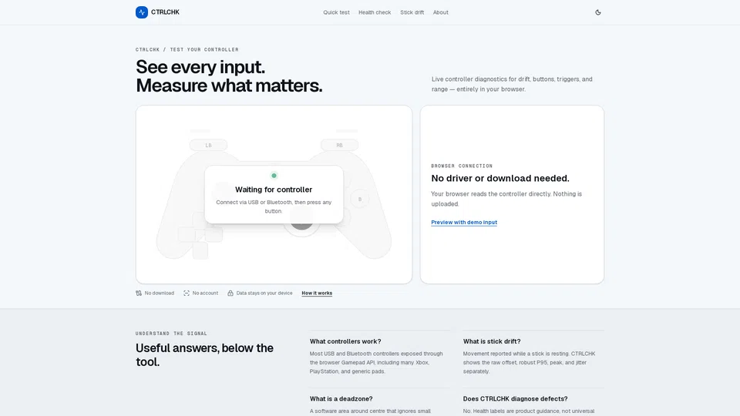
Task: Open the Quick test nav item
Action: point(337,12)
